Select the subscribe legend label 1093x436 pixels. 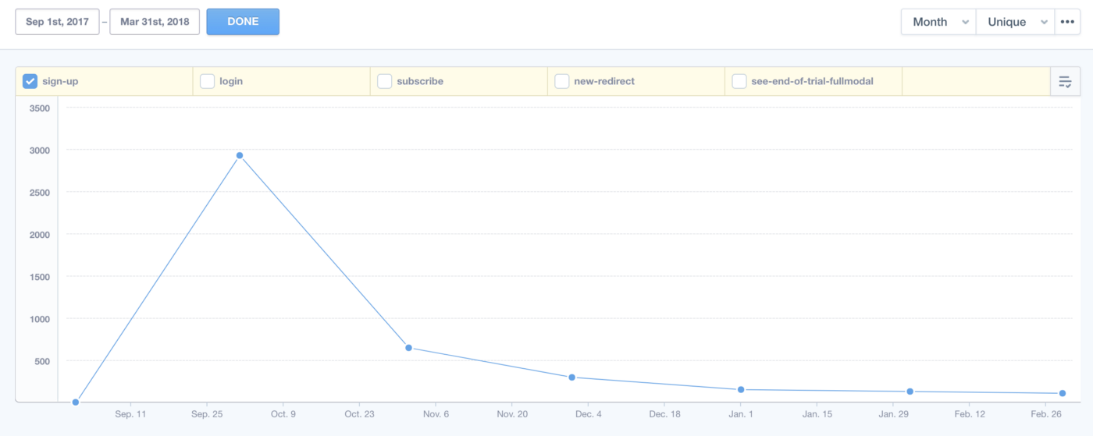tap(420, 81)
